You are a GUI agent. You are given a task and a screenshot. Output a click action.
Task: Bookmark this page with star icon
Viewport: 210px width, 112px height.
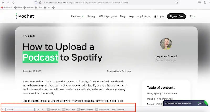point(177,2)
